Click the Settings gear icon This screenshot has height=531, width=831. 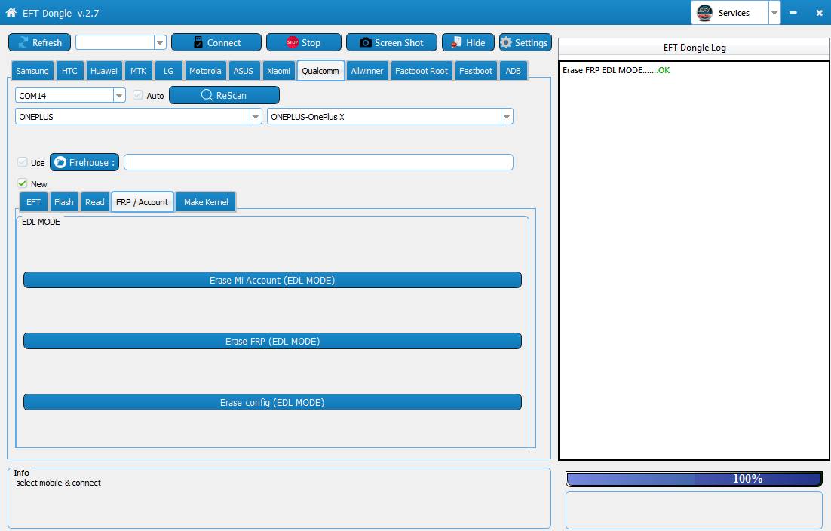click(x=506, y=42)
